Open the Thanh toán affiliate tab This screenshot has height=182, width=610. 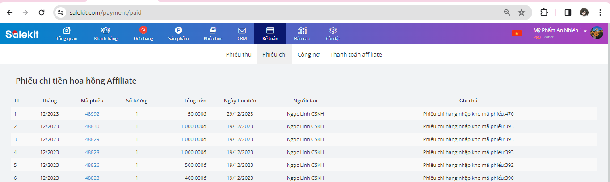[356, 55]
